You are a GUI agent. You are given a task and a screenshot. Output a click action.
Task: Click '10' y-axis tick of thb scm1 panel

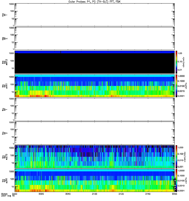(13, 92)
